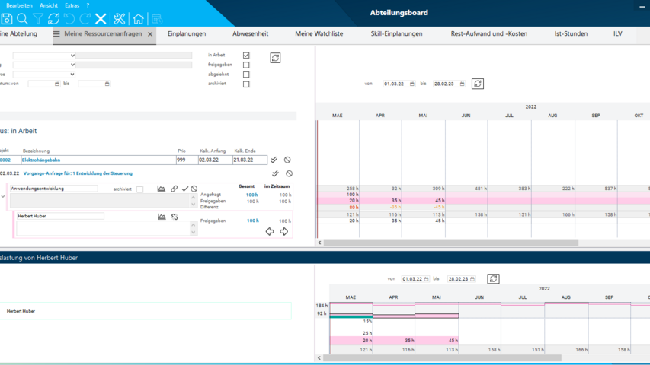The height and width of the screenshot is (365, 650).
Task: Open the Bearbeiten menu
Action: pyautogui.click(x=19, y=5)
